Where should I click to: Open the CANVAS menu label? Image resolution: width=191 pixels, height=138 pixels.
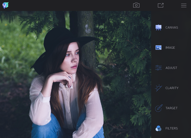point(172,28)
